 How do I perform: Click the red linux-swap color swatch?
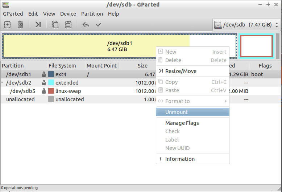pos(51,91)
